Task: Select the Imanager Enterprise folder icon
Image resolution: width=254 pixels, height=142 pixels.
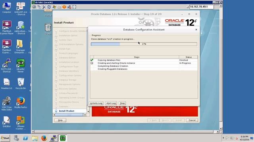Action: [x=21, y=47]
